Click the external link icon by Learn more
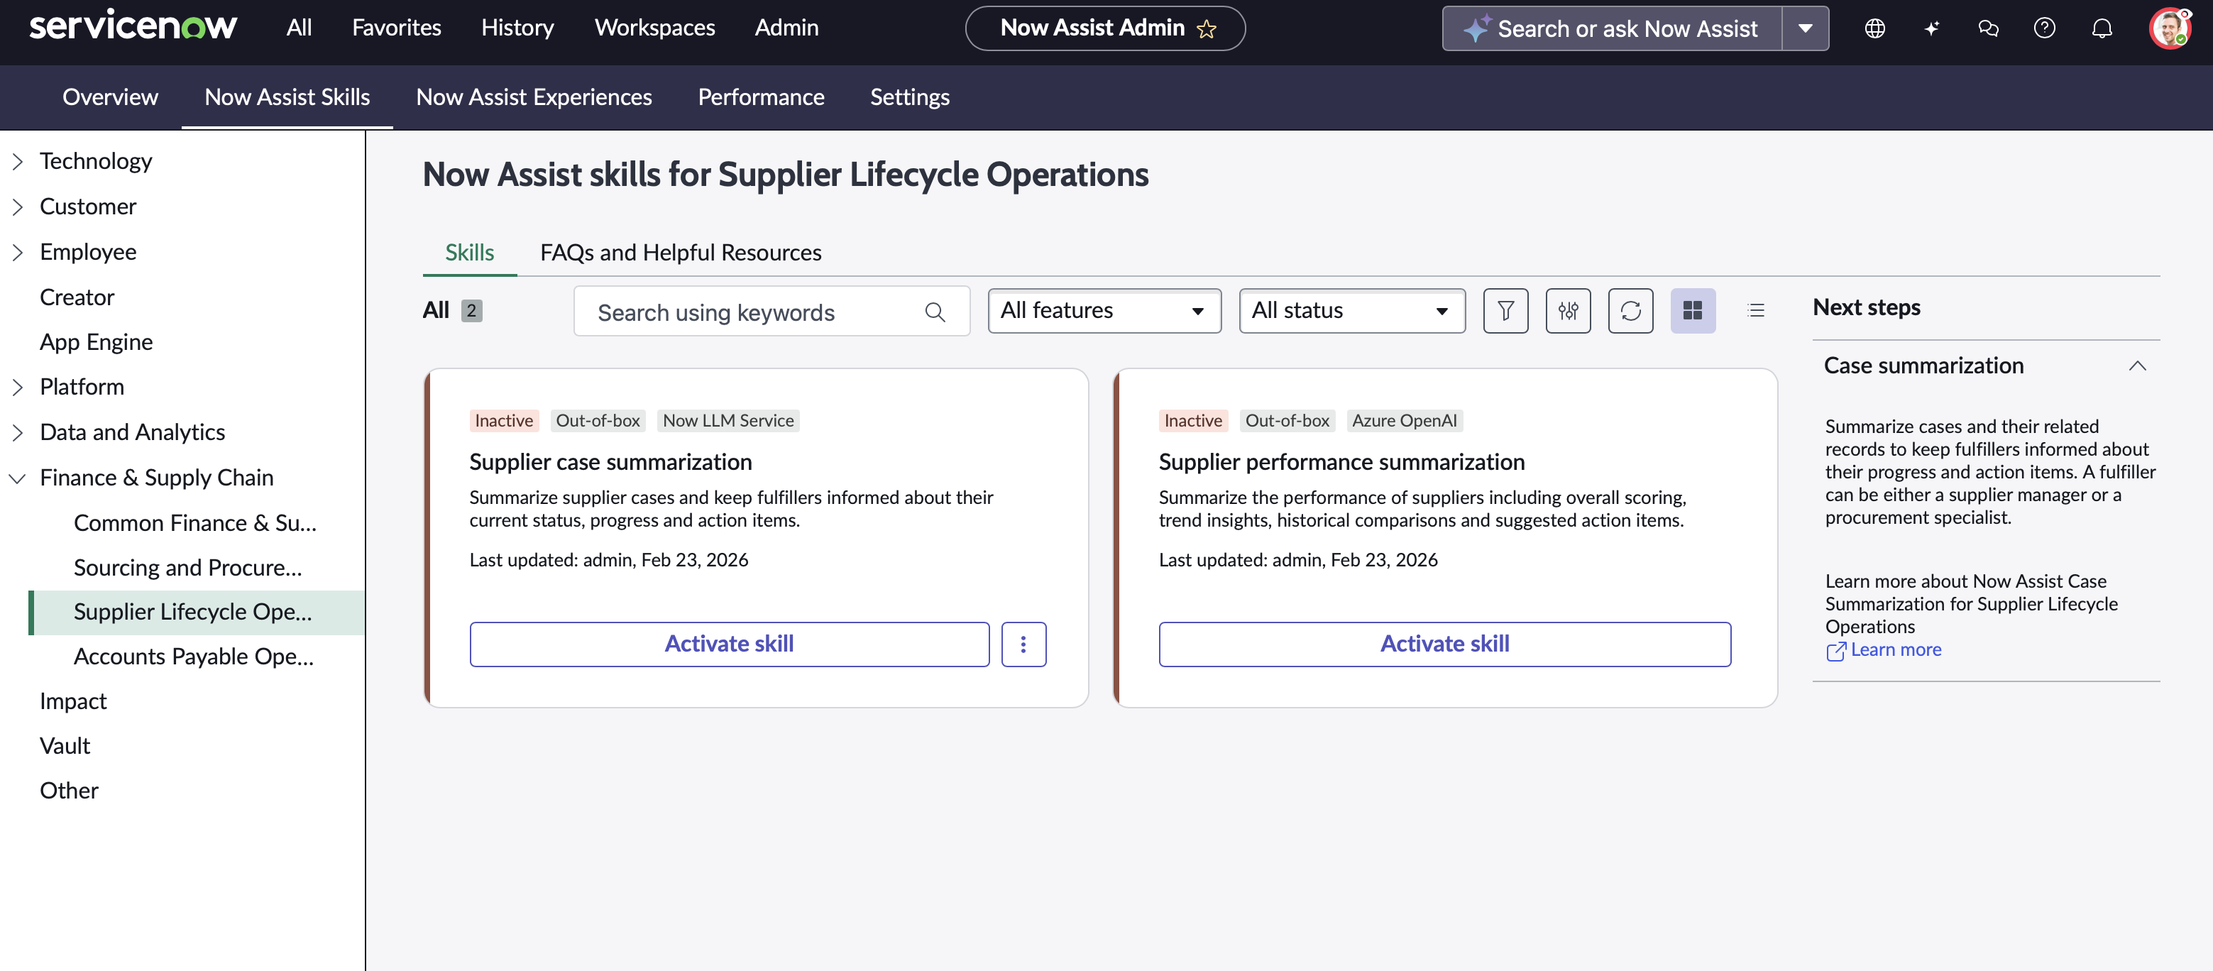Viewport: 2213px width, 971px height. (1835, 650)
